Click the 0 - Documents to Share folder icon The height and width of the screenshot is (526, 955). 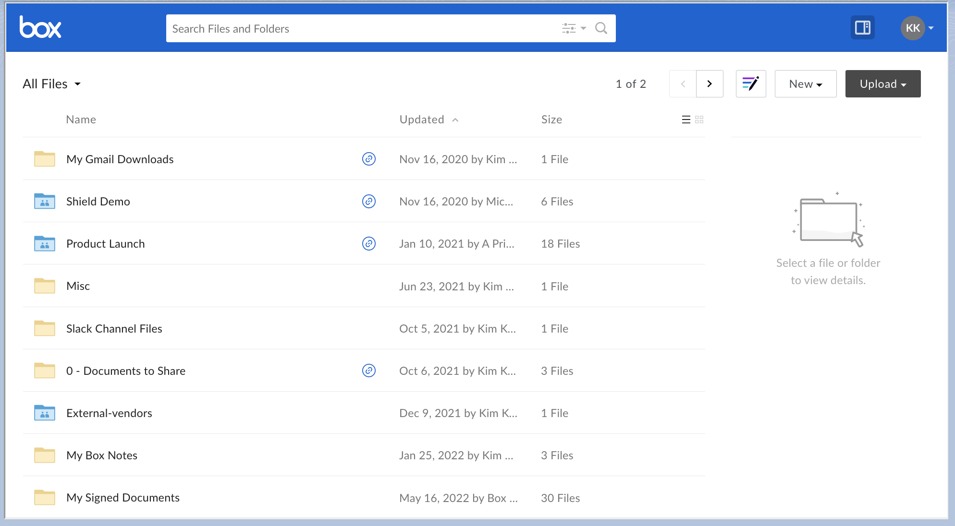(x=45, y=371)
